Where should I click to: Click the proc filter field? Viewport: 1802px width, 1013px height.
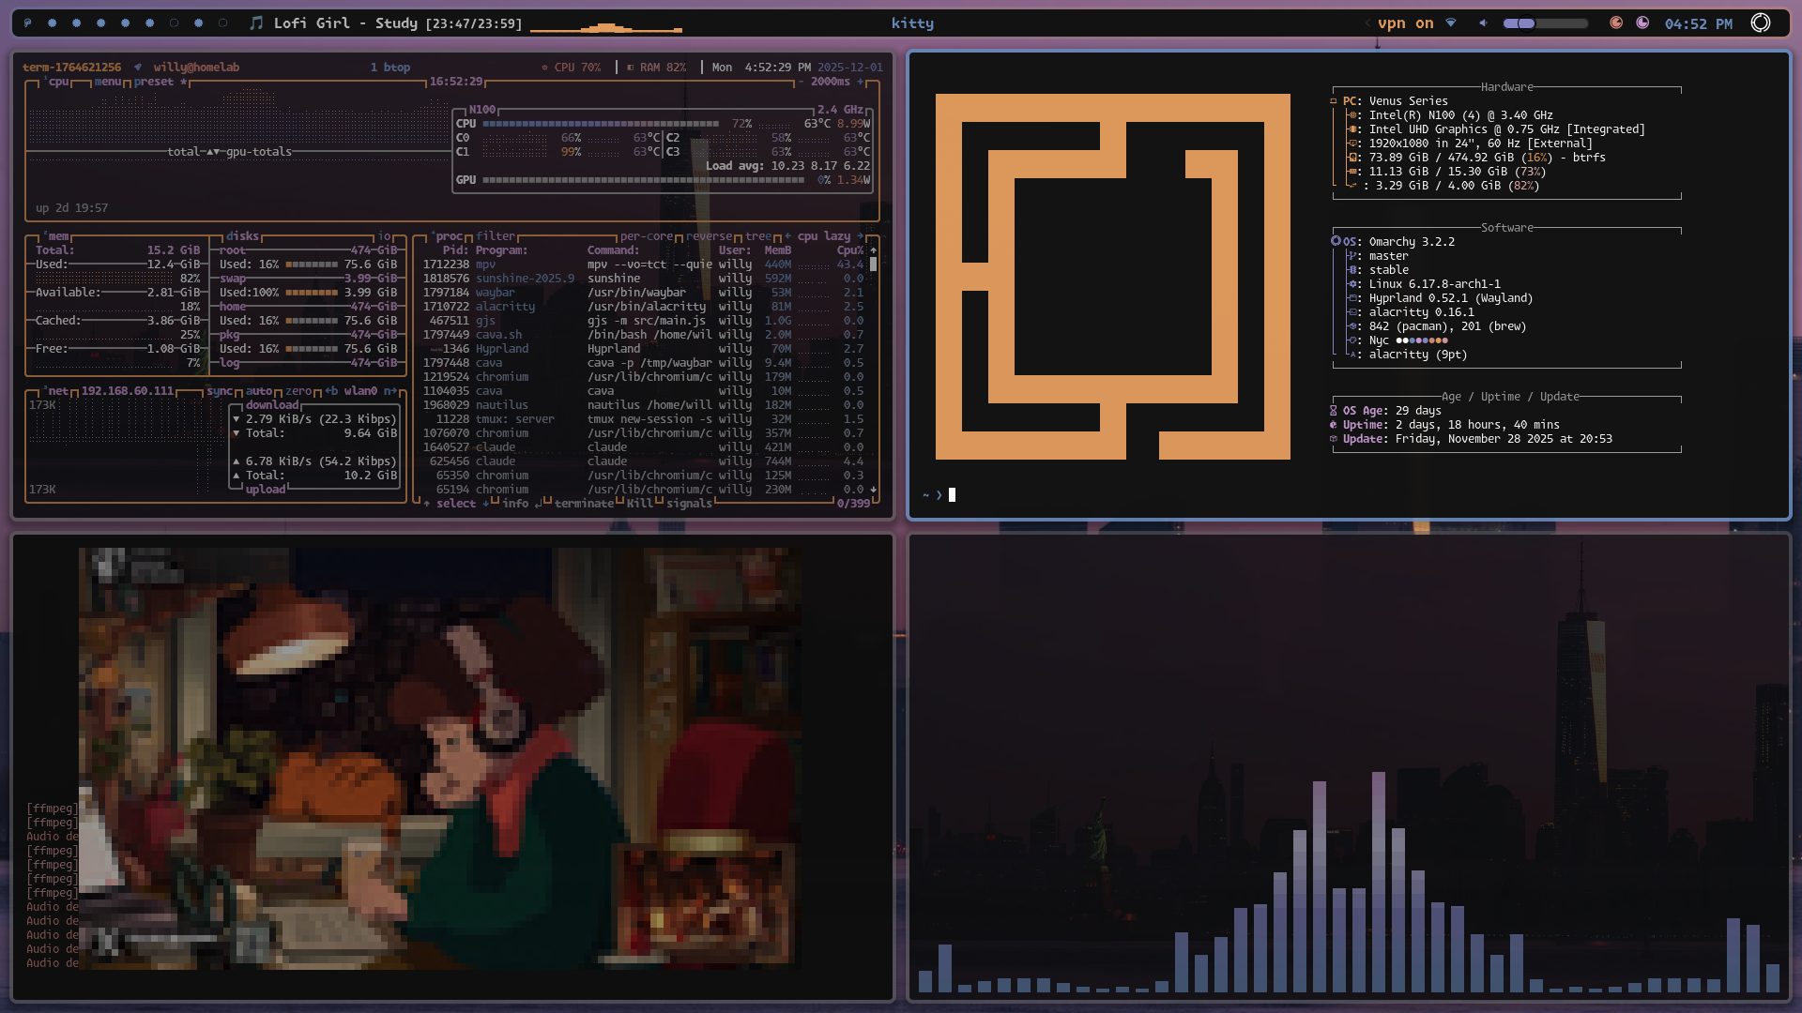click(x=496, y=236)
